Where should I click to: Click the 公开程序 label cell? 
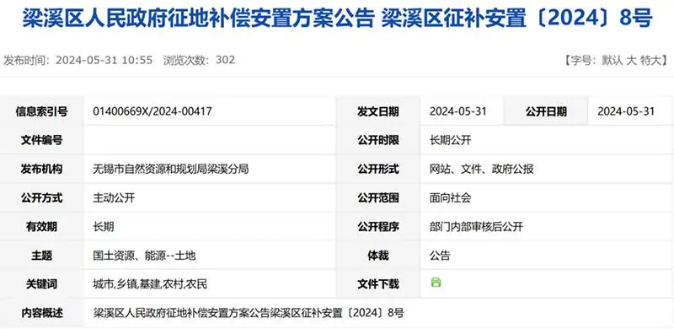pos(378,227)
